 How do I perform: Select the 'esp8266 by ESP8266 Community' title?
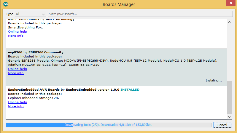coord(36,52)
